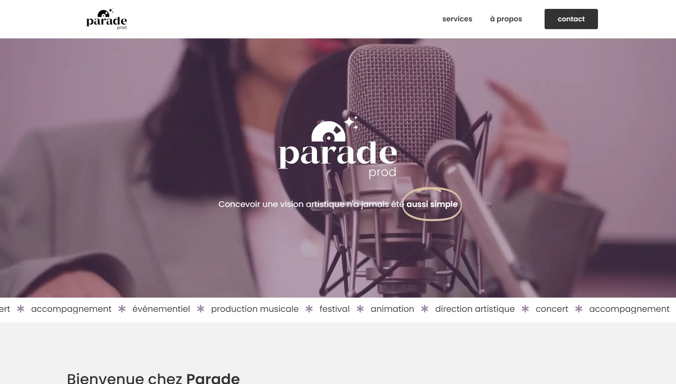Click the Parade prod logo in header
The height and width of the screenshot is (384, 676).
(106, 19)
